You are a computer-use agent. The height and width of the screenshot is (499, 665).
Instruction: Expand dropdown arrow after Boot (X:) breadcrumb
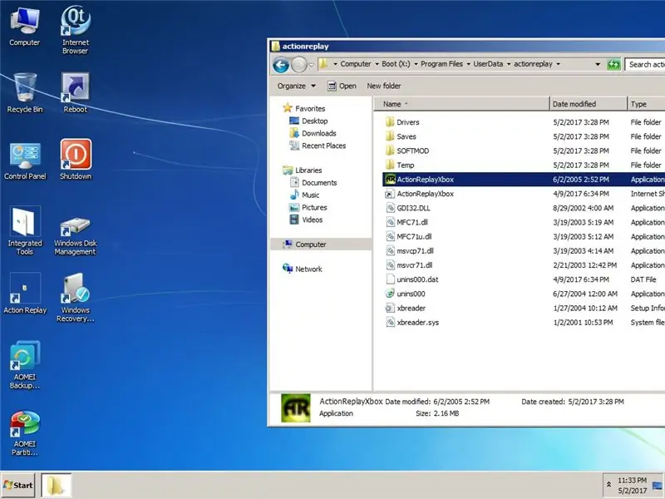(416, 64)
